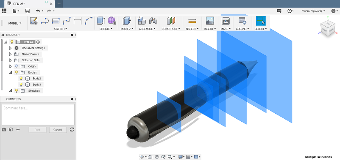Select the Press Pull modify tool
Screen dimensions: 340x161
click(x=127, y=21)
